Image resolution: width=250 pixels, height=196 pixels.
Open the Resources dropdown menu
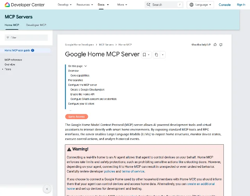point(85,5)
